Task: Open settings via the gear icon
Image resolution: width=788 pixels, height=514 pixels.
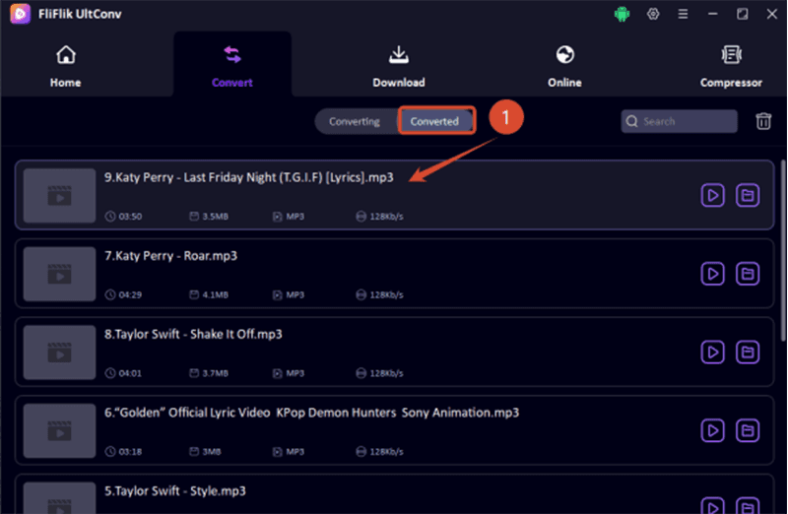Action: click(x=653, y=14)
